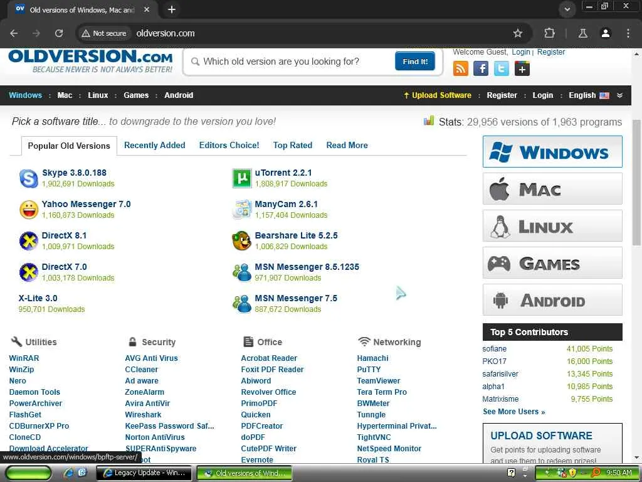Switch to the Editors Choice tab

point(229,145)
